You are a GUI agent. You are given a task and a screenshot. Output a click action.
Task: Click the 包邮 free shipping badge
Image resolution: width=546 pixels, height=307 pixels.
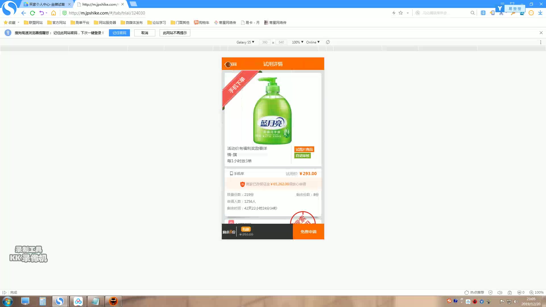coord(246,229)
